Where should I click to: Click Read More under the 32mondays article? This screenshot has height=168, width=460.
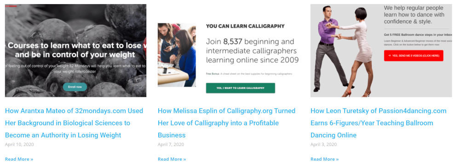pos(19,159)
